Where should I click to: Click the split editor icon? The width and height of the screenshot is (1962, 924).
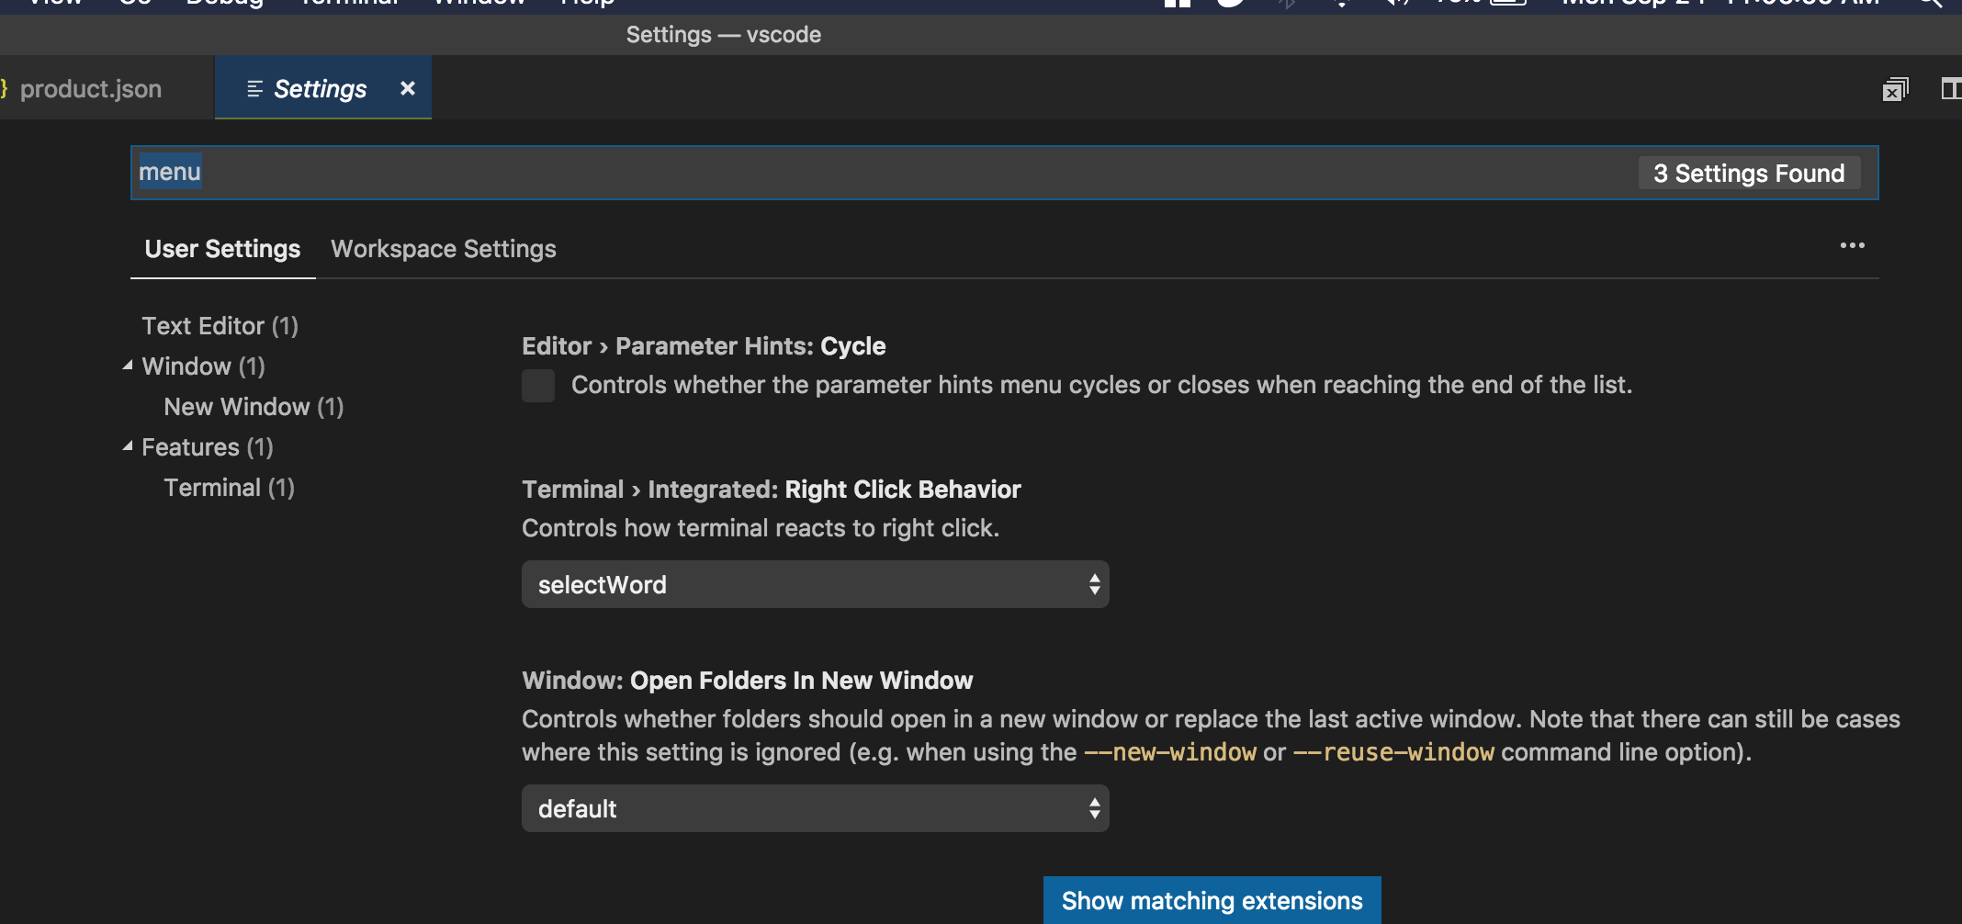coord(1951,89)
